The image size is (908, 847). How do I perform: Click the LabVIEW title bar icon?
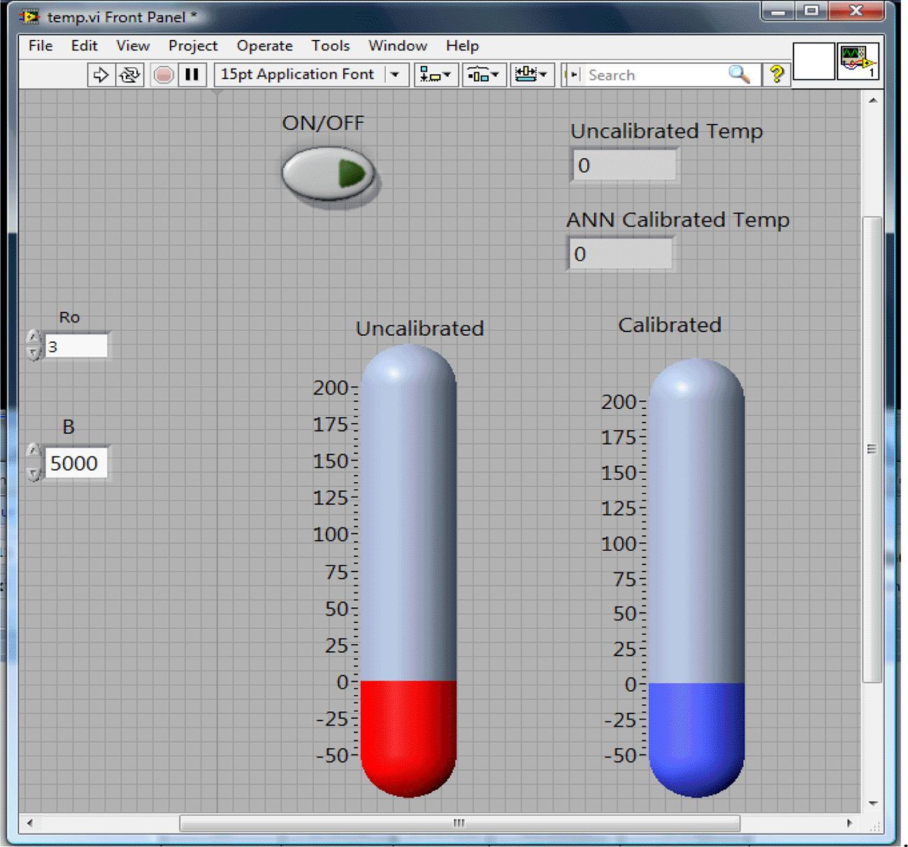29,16
